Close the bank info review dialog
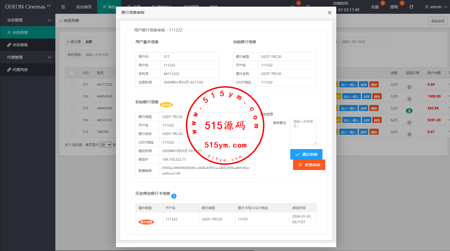The height and width of the screenshot is (251, 450). click(329, 13)
